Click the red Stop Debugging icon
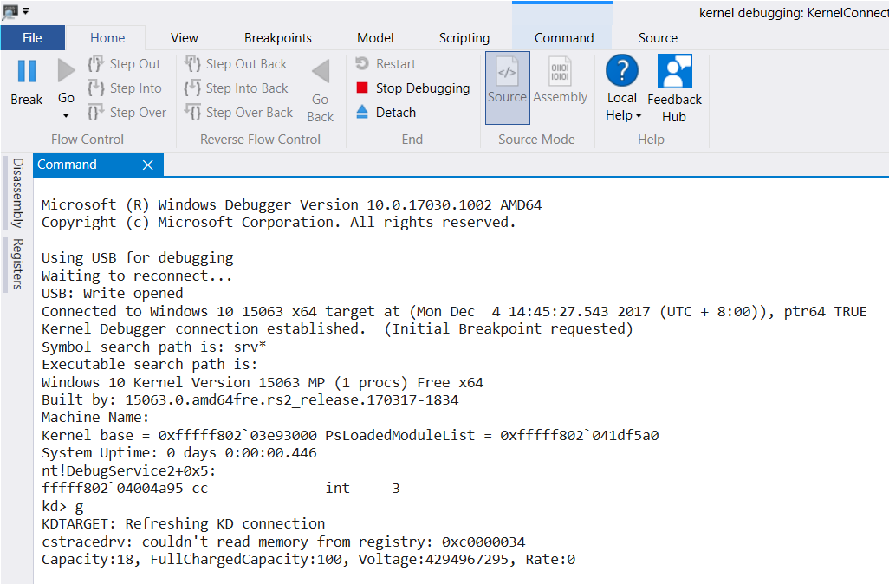889x584 pixels. [x=361, y=88]
